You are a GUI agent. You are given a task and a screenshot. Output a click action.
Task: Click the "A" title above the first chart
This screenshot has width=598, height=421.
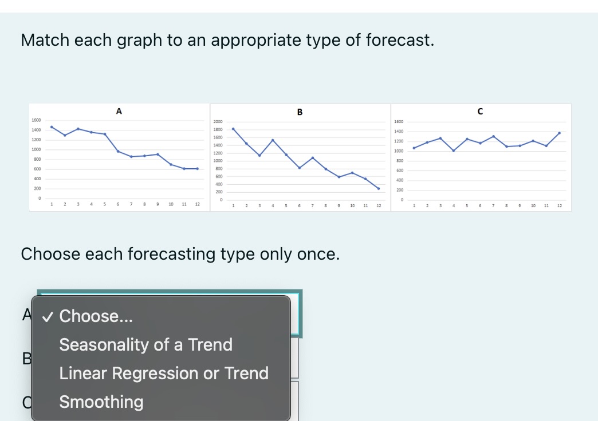119,111
